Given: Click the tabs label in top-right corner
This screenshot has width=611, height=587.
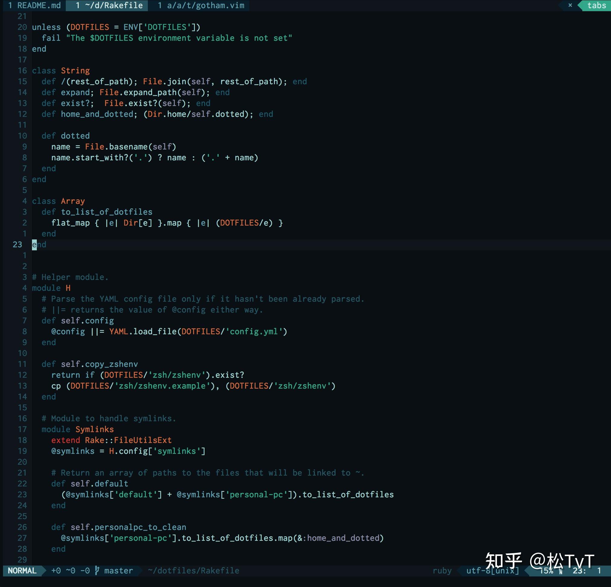Looking at the screenshot, I should [x=597, y=5].
